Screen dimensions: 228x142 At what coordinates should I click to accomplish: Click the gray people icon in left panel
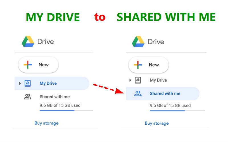[27, 97]
